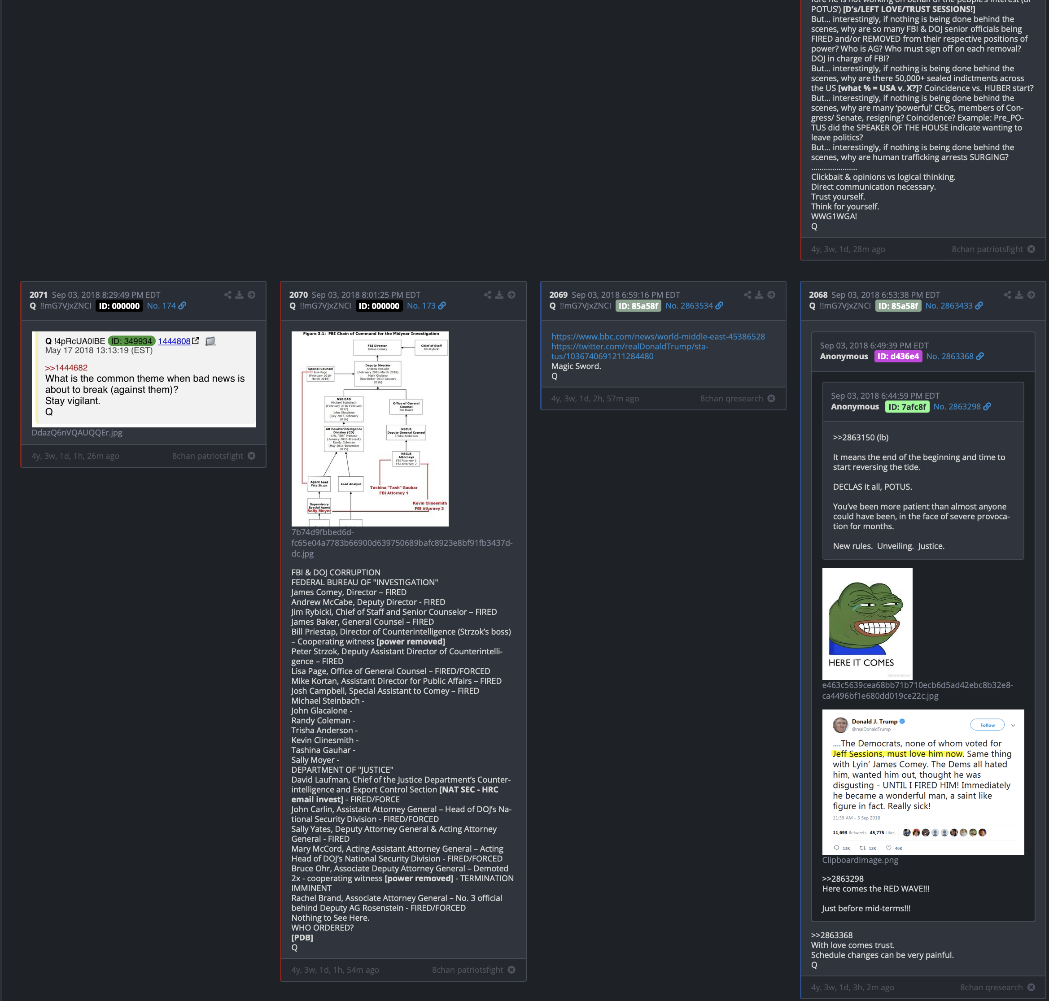Click post number 2071 in the header
This screenshot has height=1001, width=1049.
[x=39, y=295]
